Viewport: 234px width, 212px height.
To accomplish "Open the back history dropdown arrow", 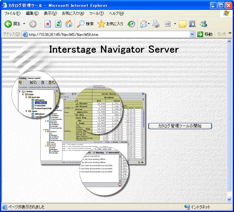I will click(24, 24).
